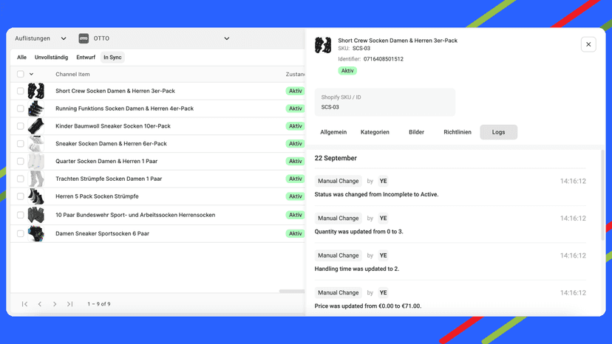This screenshot has height=344, width=612.
Task: Show Entwurf listings filter
Action: pos(86,58)
